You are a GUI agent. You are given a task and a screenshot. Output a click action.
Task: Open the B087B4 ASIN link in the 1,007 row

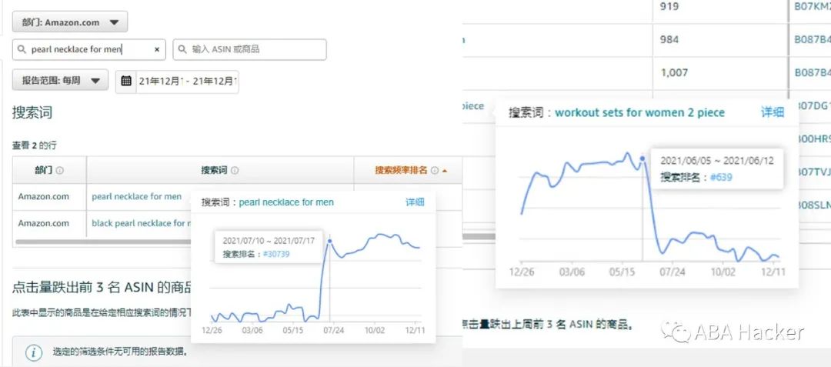click(x=813, y=72)
